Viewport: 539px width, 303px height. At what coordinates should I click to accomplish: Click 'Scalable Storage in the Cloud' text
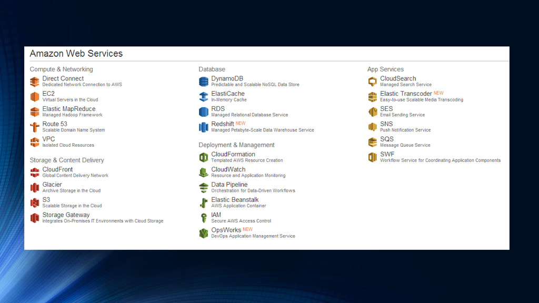click(72, 206)
